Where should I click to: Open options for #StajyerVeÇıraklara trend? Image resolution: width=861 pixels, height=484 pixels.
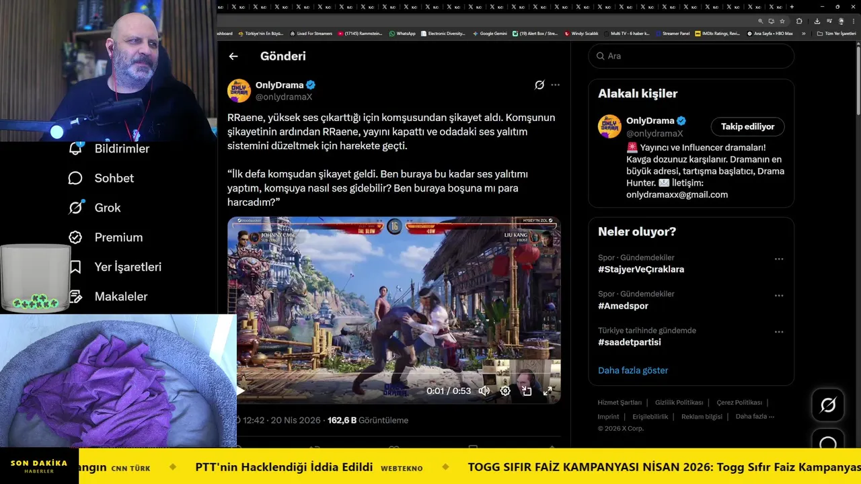tap(778, 259)
